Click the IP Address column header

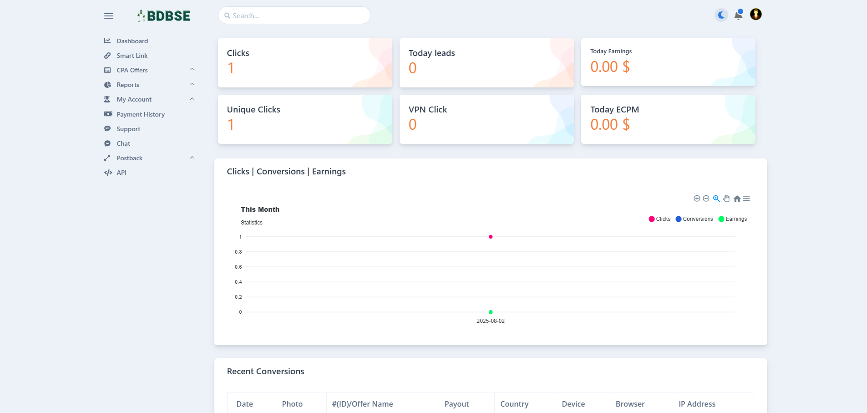[x=697, y=404]
